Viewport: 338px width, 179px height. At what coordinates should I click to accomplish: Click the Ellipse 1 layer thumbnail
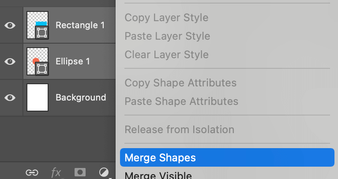(38, 61)
